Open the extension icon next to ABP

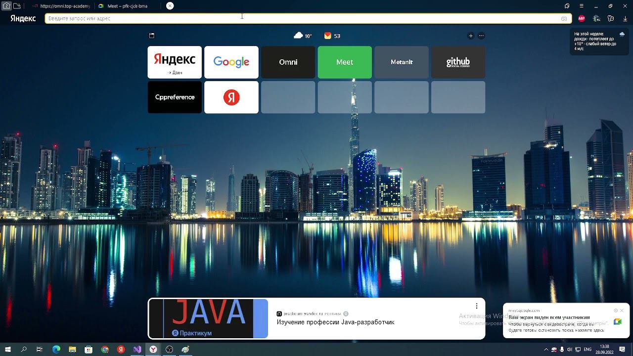596,18
